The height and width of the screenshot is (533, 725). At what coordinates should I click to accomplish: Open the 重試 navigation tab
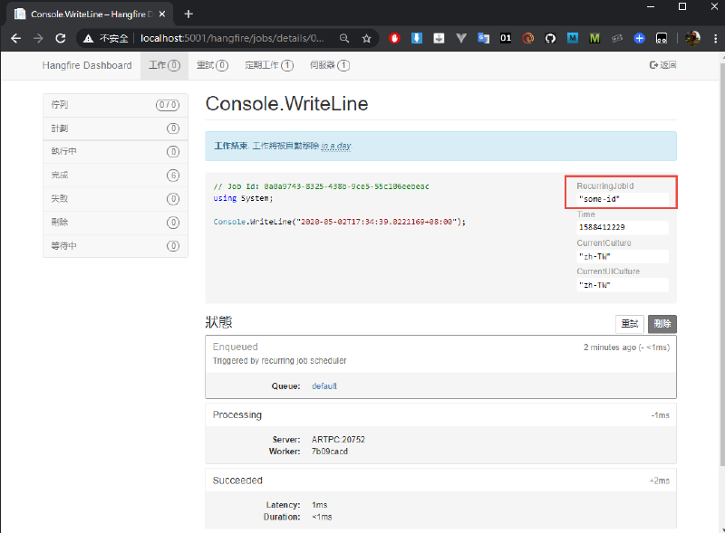212,65
